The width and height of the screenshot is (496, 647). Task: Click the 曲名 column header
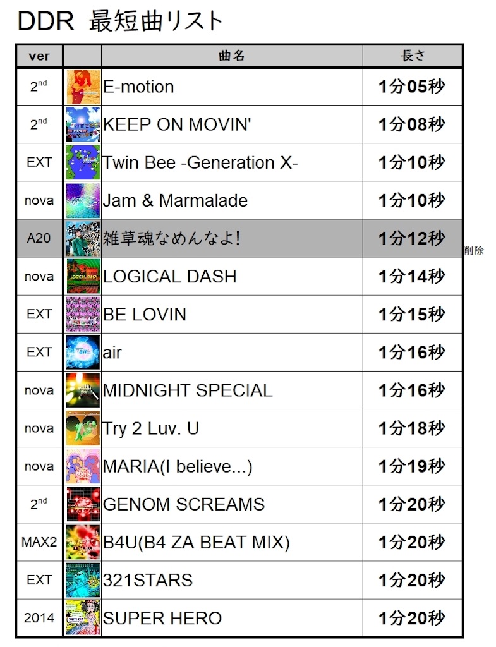click(x=232, y=56)
